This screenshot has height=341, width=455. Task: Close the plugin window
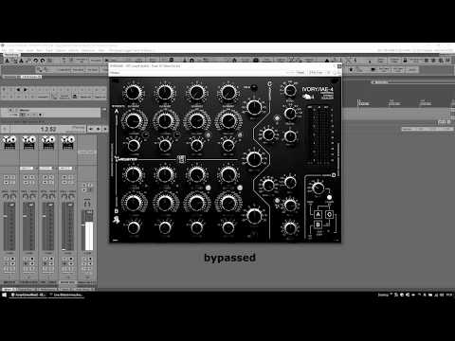tap(339, 66)
